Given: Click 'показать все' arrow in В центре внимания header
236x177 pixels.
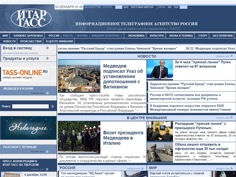Looking at the screenshot, I should coord(231,118).
